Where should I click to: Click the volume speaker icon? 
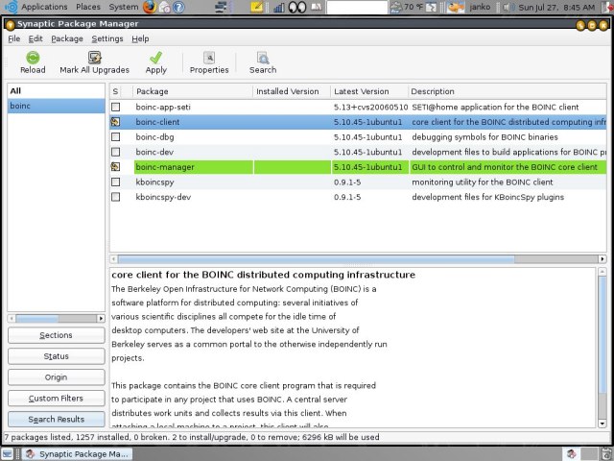pos(507,7)
